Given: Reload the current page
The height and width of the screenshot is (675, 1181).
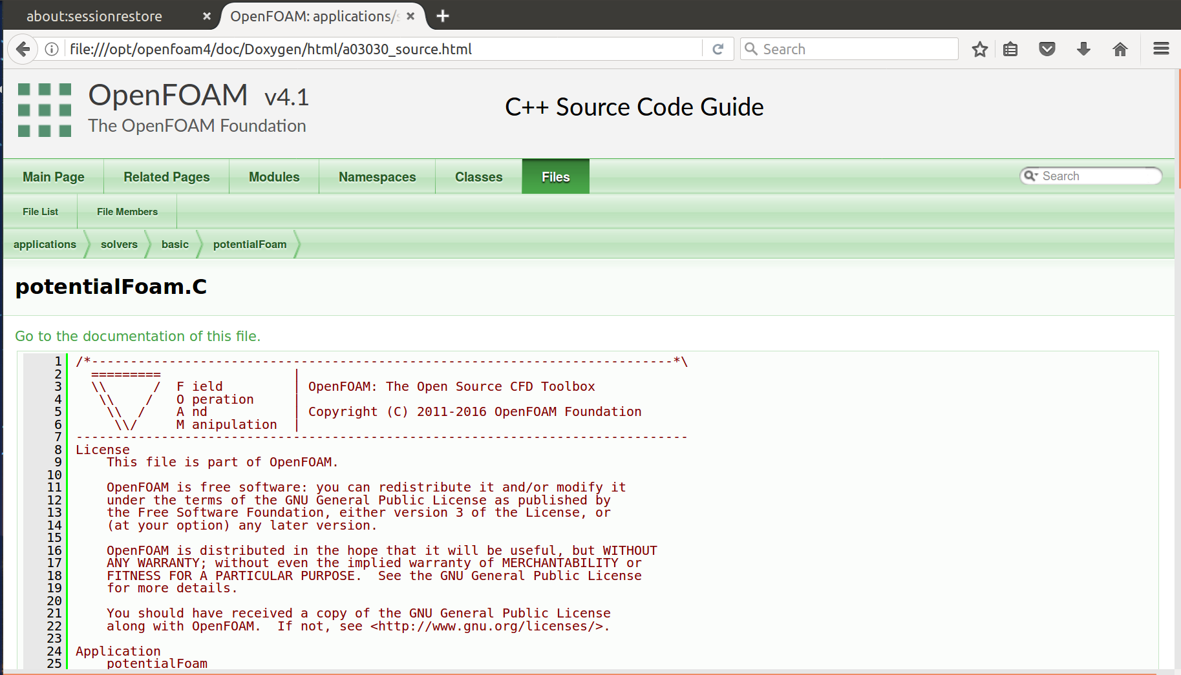Looking at the screenshot, I should [718, 49].
